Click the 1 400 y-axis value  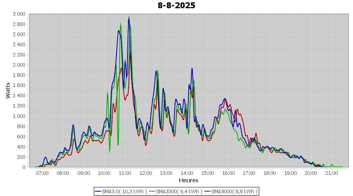tap(19, 95)
